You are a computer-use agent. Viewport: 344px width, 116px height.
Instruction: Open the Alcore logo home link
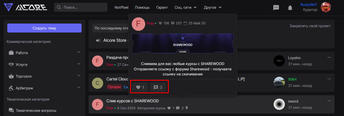click(26, 7)
